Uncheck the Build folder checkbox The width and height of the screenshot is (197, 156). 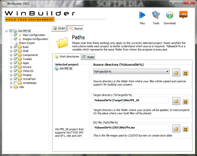(15, 47)
